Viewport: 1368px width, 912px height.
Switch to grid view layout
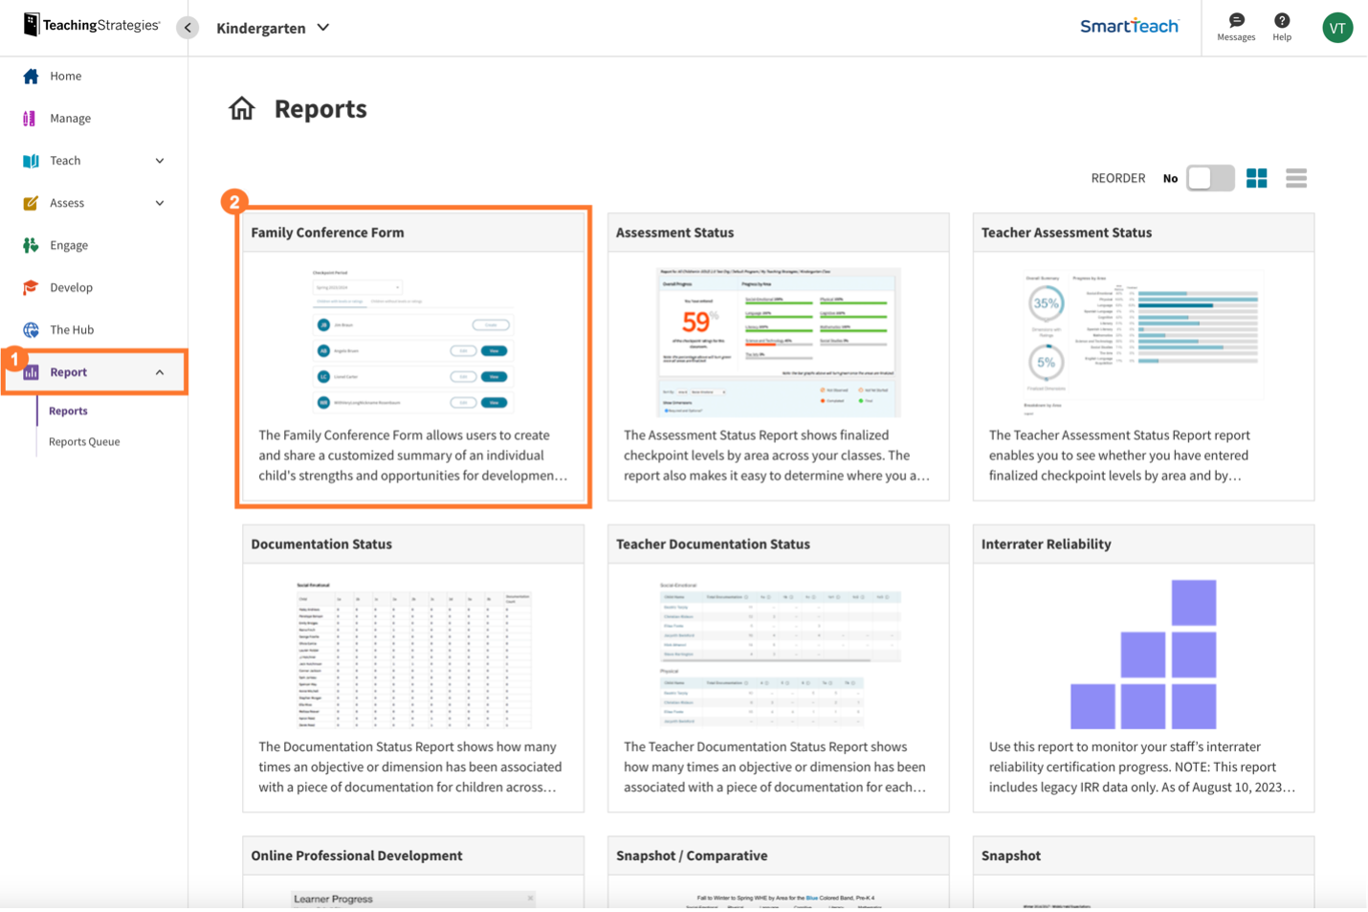pyautogui.click(x=1256, y=178)
